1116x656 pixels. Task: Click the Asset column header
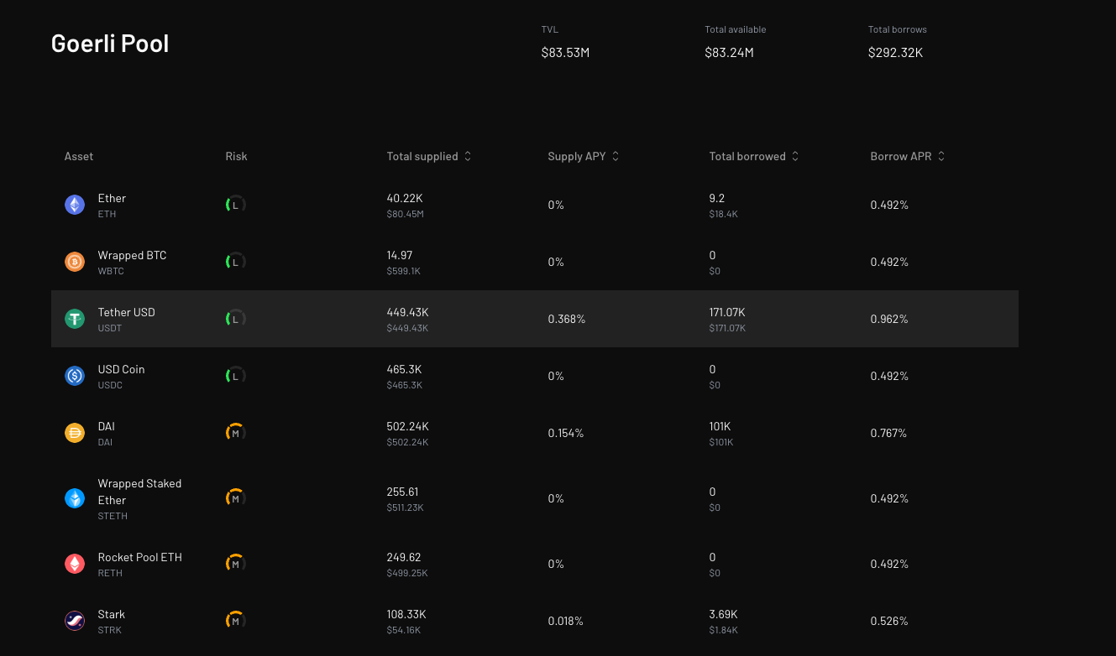point(79,156)
